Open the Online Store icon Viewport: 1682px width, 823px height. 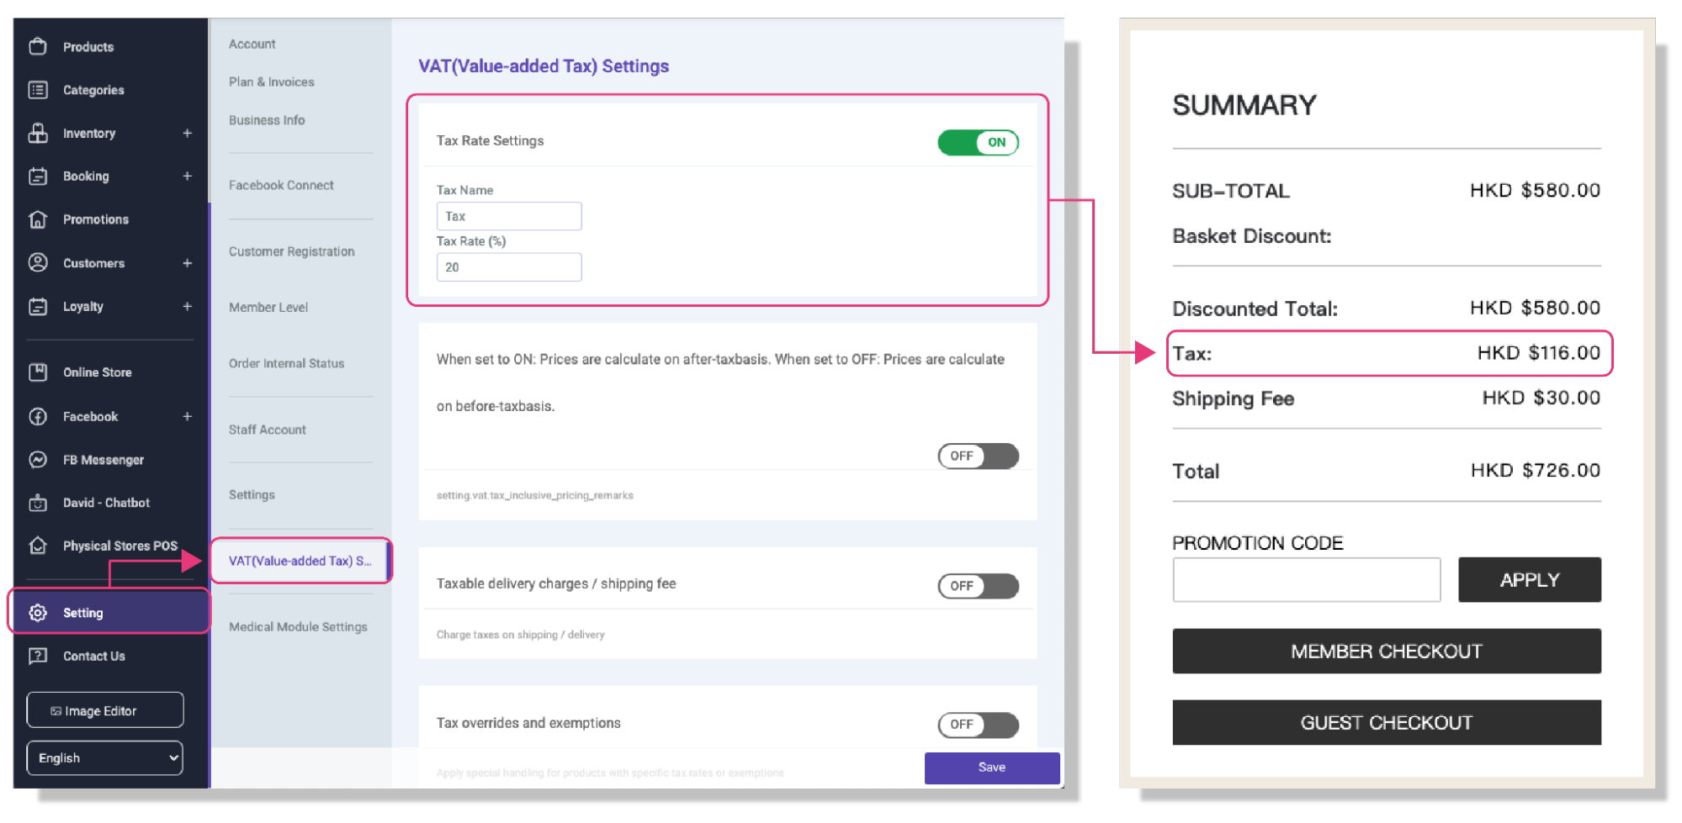38,372
